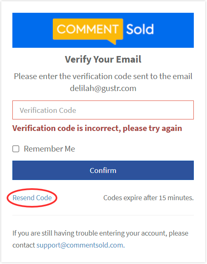This screenshot has height=264, width=207.
Task: Click the Verification Code placeholder text
Action: click(48, 110)
